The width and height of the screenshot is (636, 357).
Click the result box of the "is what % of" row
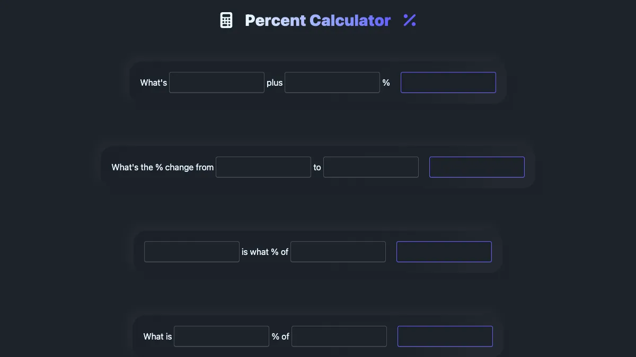444,252
